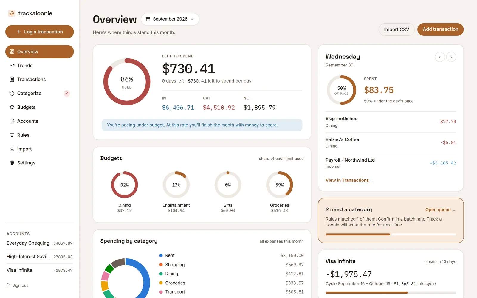Click the Shopping category legend row

pos(231,265)
